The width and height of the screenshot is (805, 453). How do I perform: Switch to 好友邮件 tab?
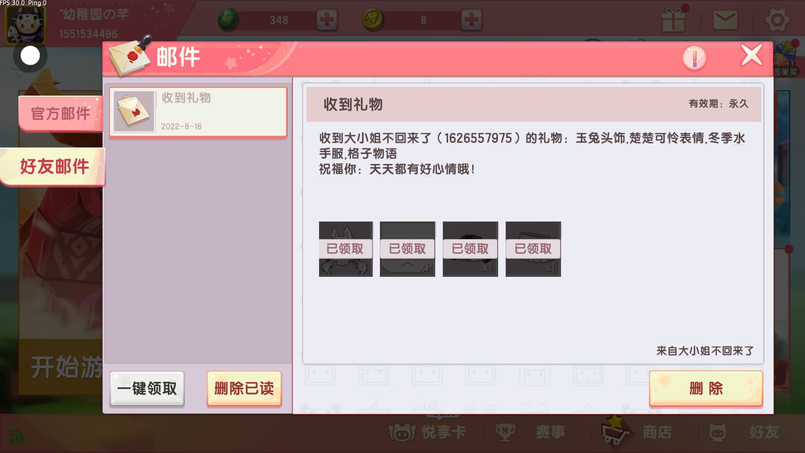[x=53, y=167]
